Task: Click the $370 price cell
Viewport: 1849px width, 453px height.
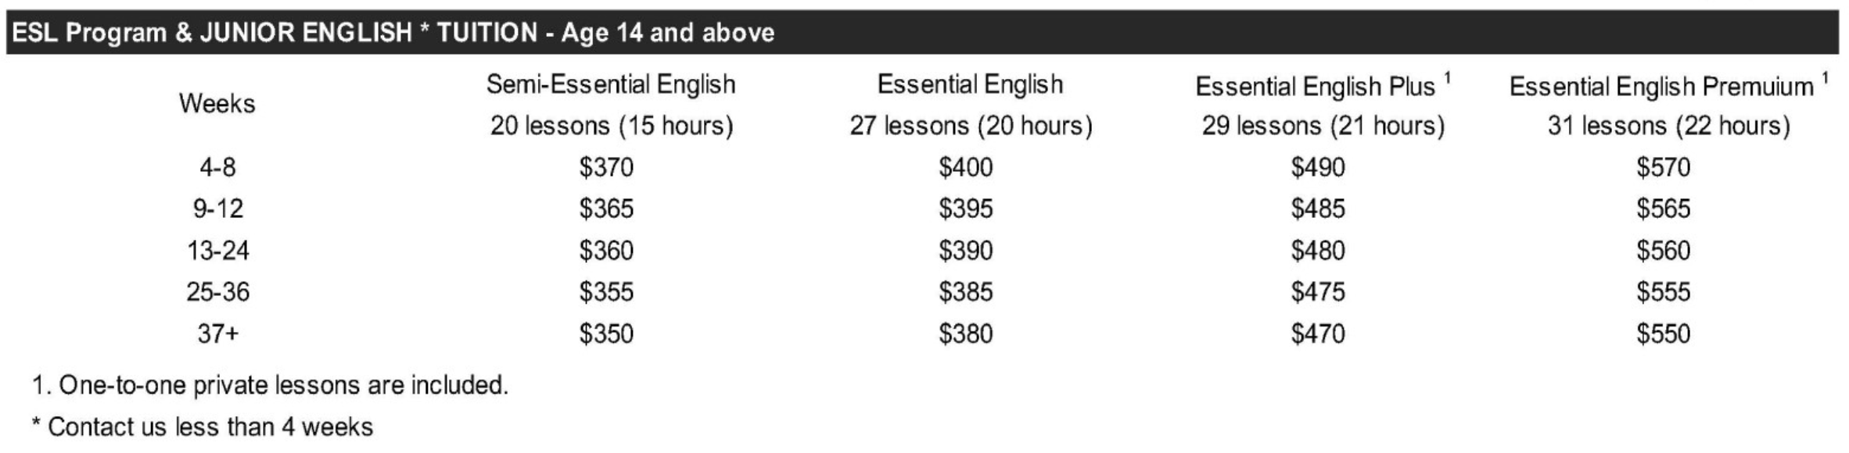Action: (606, 167)
